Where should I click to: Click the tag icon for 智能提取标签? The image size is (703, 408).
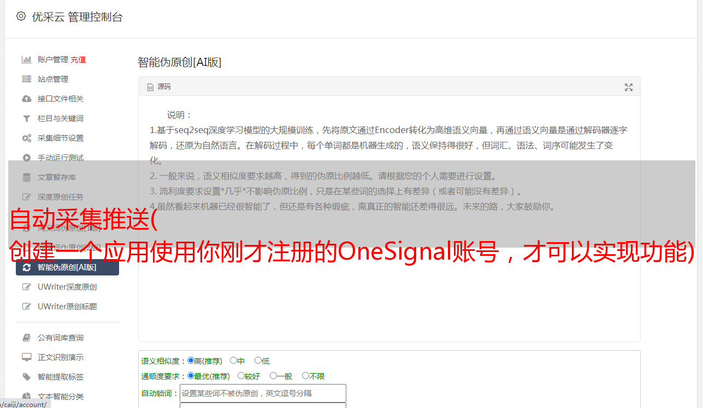coord(26,377)
